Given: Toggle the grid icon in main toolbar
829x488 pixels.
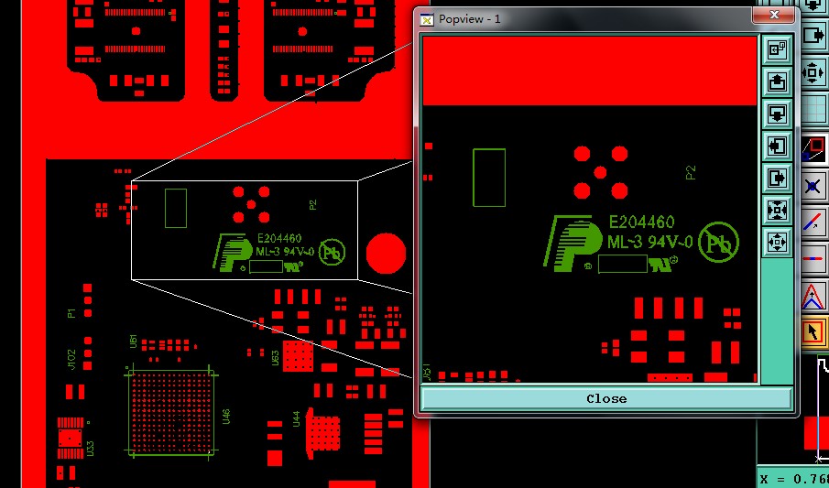Looking at the screenshot, I should (814, 110).
